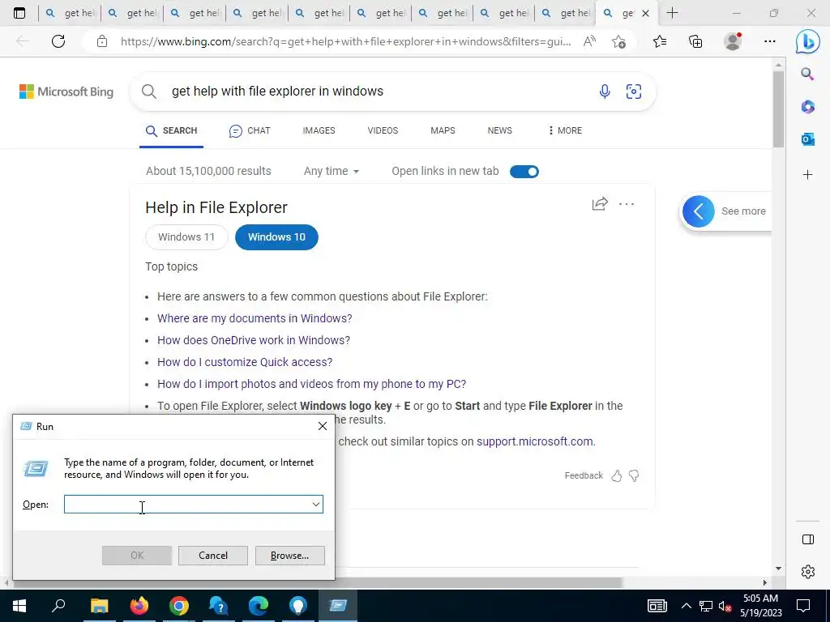Switch to the NEWS tab
This screenshot has width=830, height=622.
coord(499,130)
